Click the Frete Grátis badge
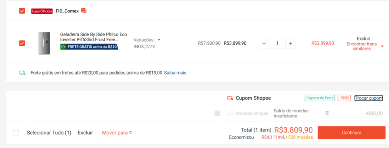The height and width of the screenshot is (148, 389). (89, 47)
